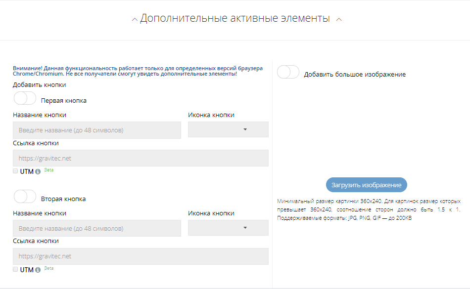Check the UTM checkbox for first button
The width and height of the screenshot is (470, 289).
click(15, 171)
